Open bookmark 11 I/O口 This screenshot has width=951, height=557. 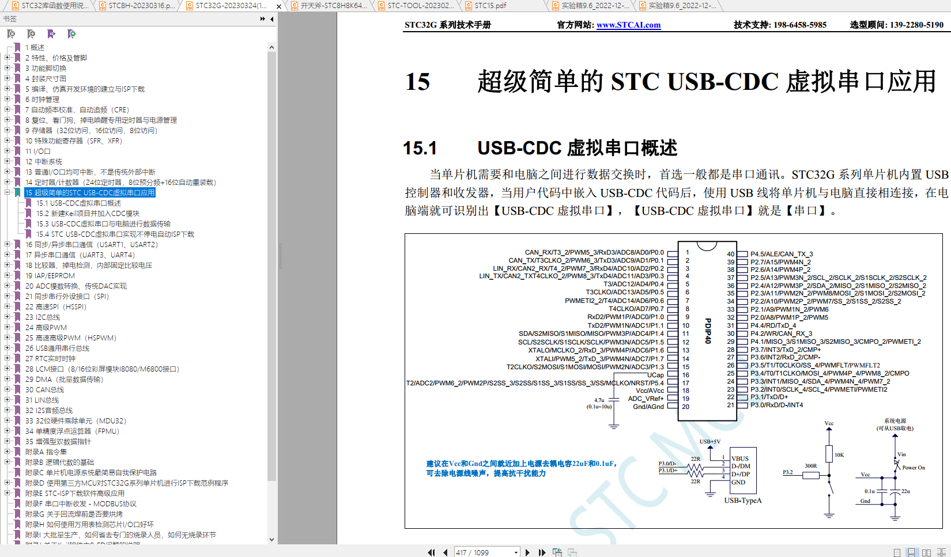[x=37, y=151]
